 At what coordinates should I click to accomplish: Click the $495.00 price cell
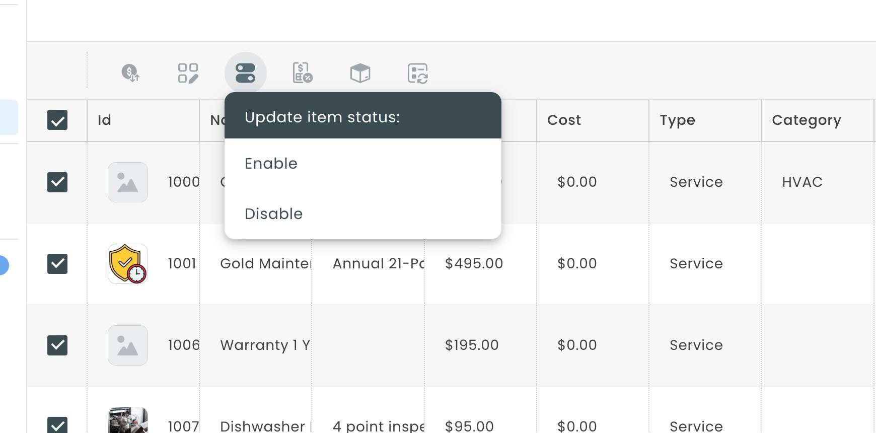click(x=474, y=264)
